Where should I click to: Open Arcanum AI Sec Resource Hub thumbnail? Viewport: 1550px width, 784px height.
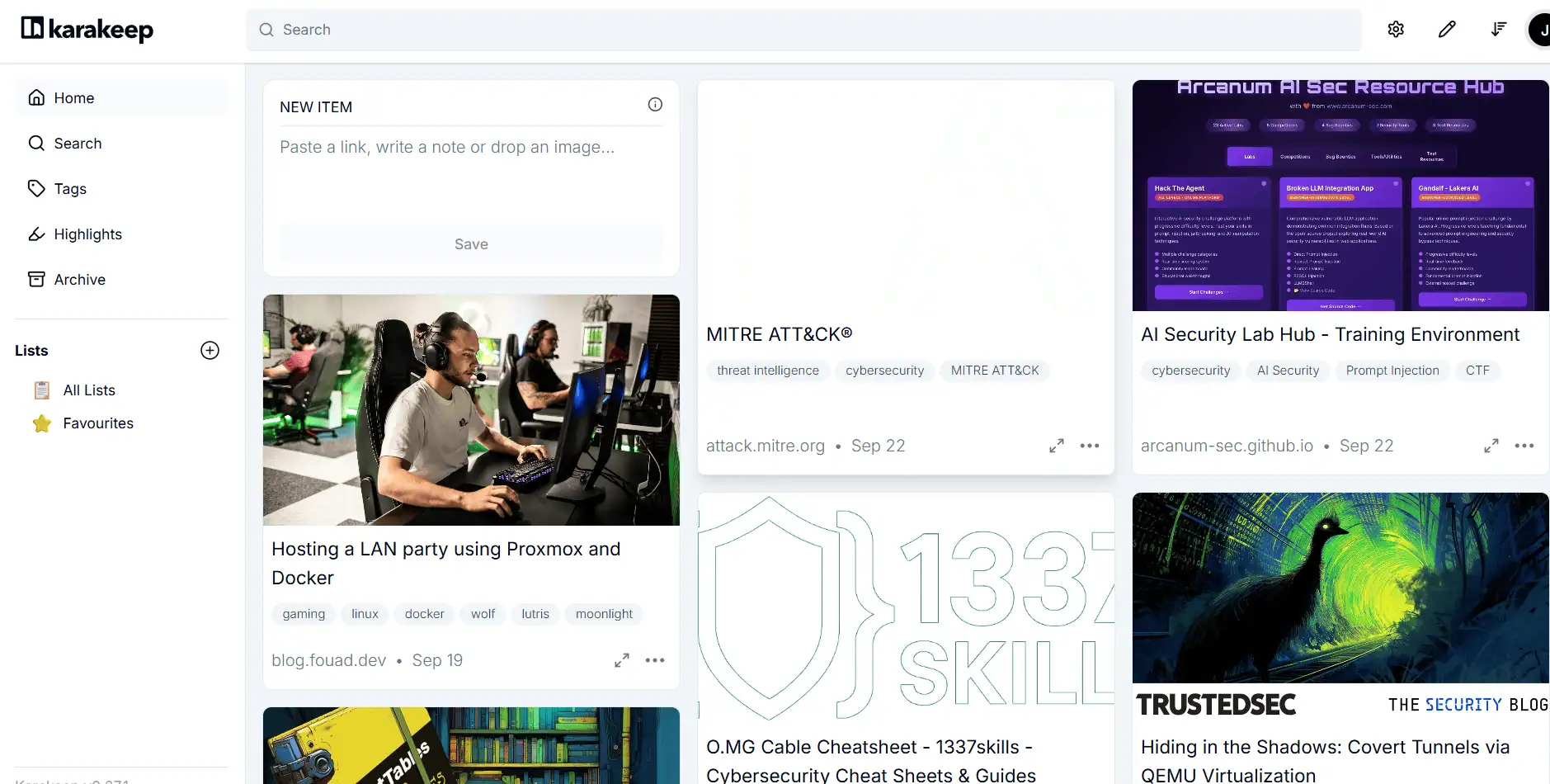[x=1340, y=196]
